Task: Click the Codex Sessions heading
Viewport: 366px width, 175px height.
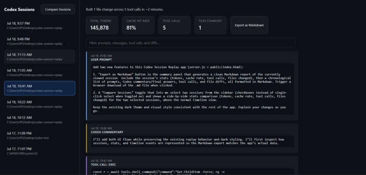Action: (20, 9)
